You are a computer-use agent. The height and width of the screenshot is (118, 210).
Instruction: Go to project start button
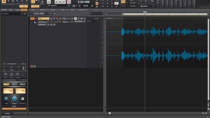(x=49, y=6)
